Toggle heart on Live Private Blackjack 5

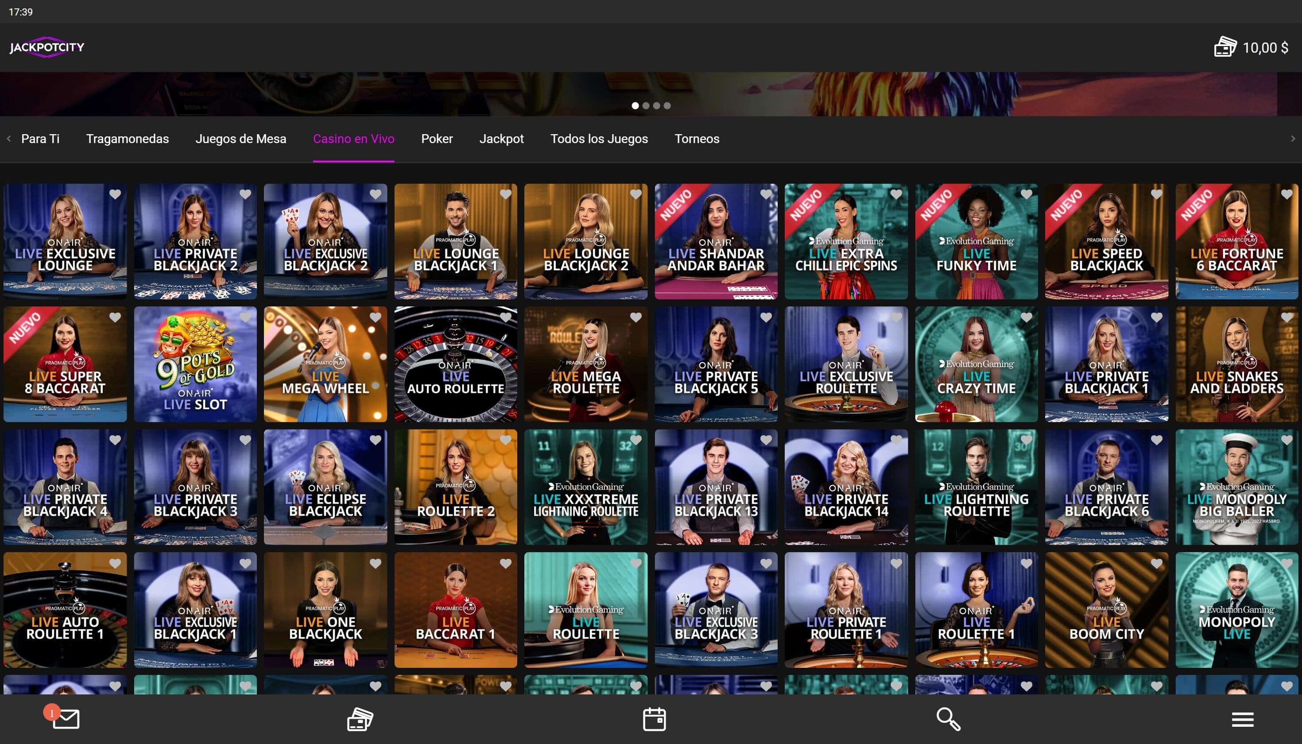pyautogui.click(x=766, y=318)
